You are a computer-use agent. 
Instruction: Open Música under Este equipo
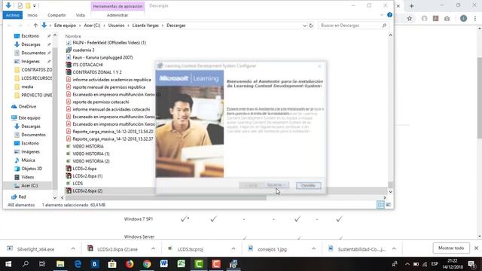tap(28, 160)
